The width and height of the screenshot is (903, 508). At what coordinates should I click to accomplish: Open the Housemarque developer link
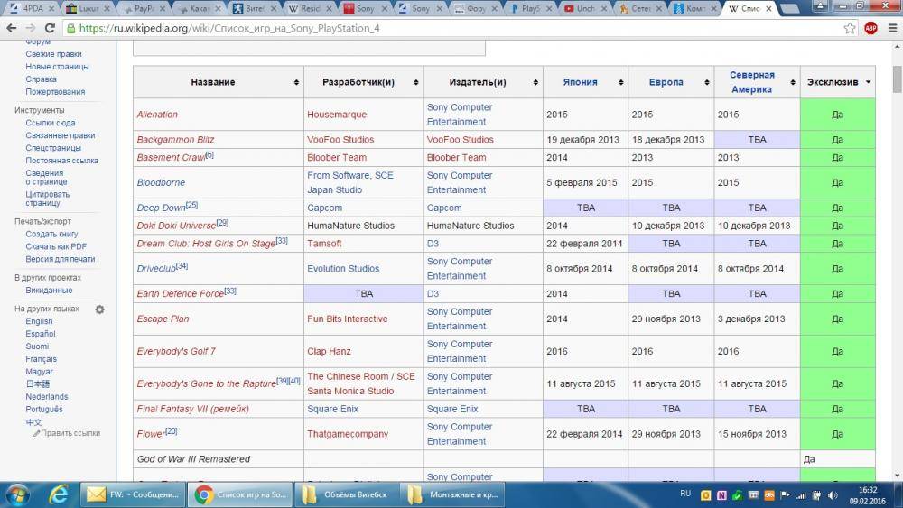[x=337, y=115]
